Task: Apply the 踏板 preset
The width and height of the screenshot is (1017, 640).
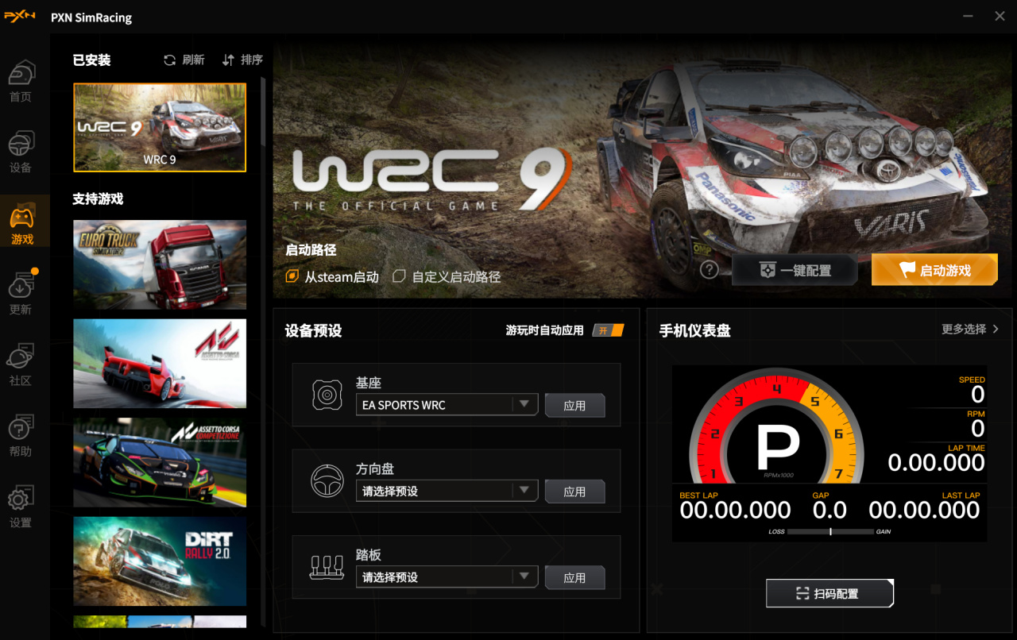Action: pyautogui.click(x=574, y=578)
